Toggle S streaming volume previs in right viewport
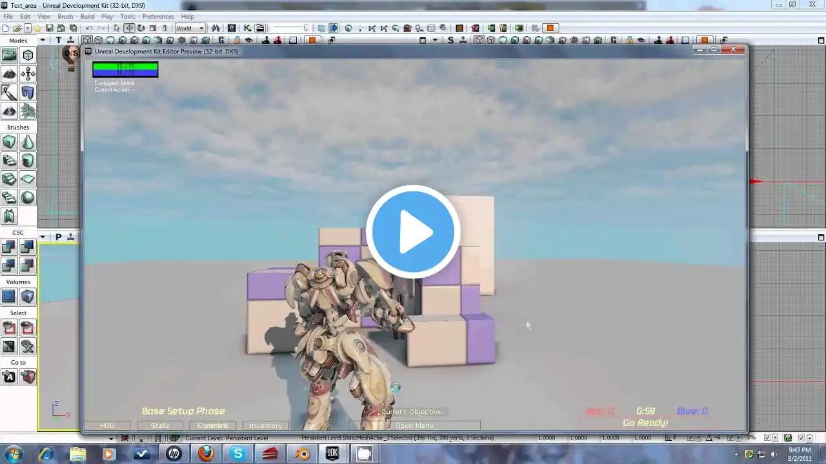The height and width of the screenshot is (464, 826). click(x=450, y=41)
